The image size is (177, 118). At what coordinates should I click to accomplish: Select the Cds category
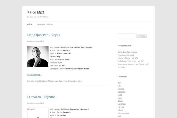point(119,86)
